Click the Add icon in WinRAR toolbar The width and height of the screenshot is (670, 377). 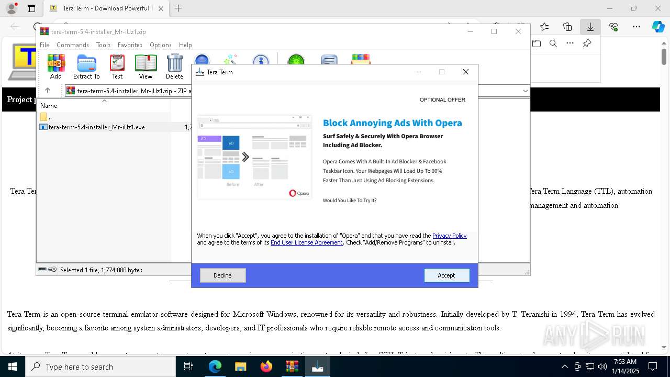pos(56,66)
